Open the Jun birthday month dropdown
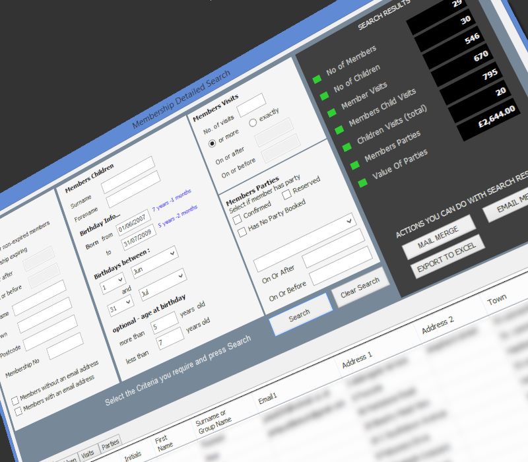This screenshot has height=462, width=528. click(x=155, y=262)
